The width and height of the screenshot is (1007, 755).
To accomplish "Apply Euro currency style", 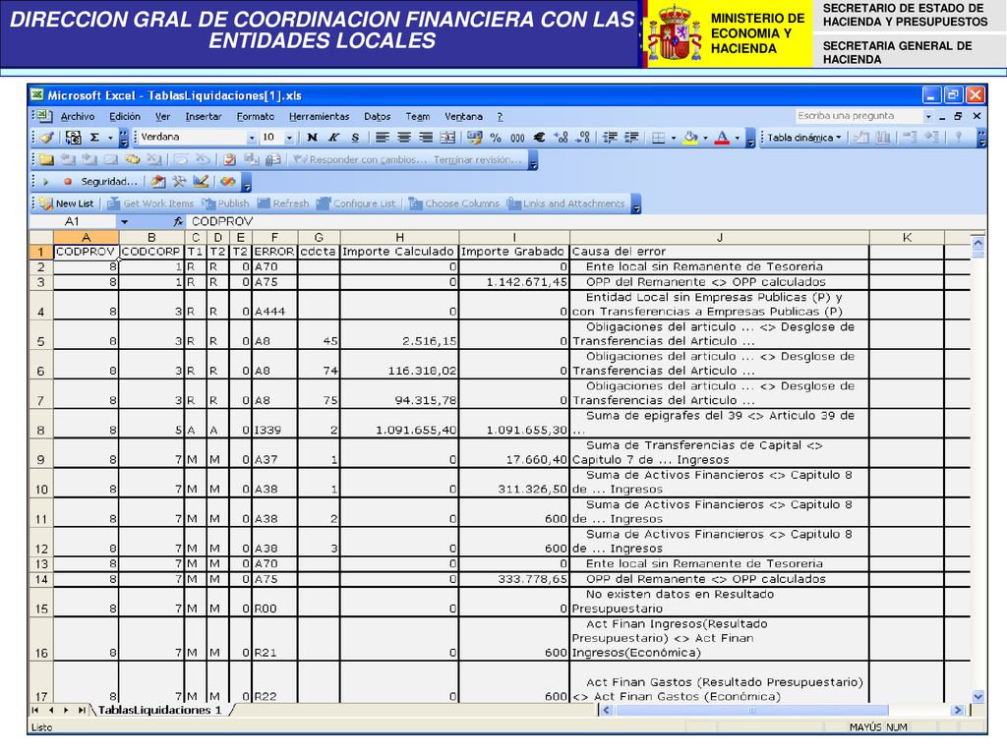I will [x=540, y=138].
